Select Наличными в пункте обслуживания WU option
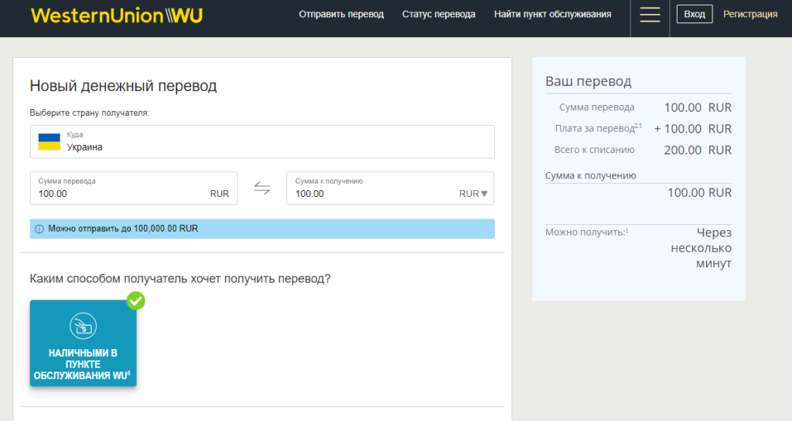 (x=83, y=343)
